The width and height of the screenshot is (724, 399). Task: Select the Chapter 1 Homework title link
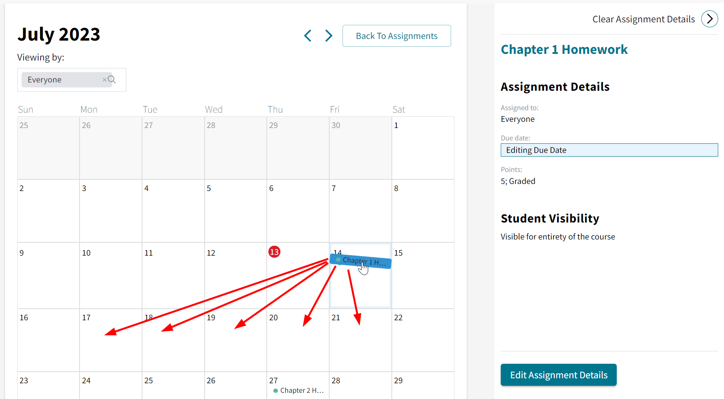click(x=564, y=49)
